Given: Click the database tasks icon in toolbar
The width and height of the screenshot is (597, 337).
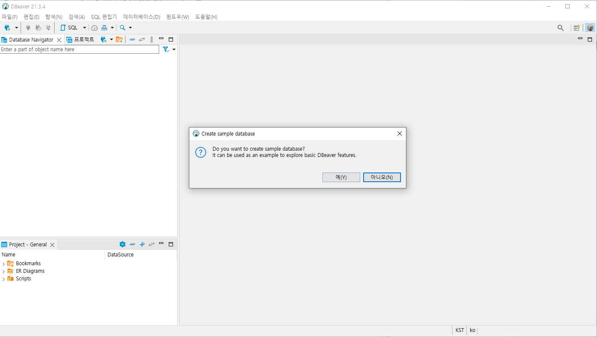Looking at the screenshot, I should click(x=105, y=28).
